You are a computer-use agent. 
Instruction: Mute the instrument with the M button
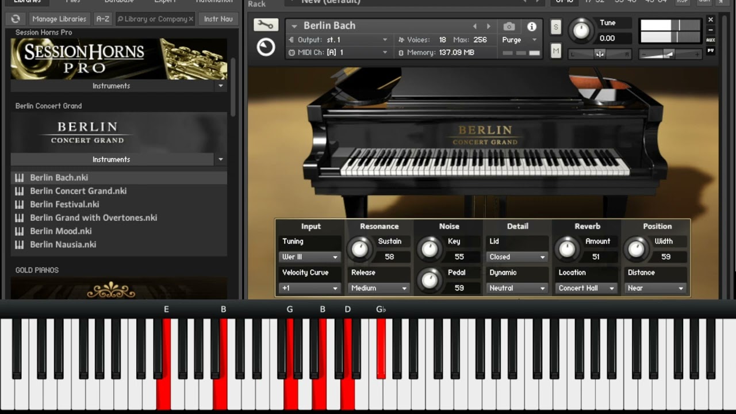[555, 51]
